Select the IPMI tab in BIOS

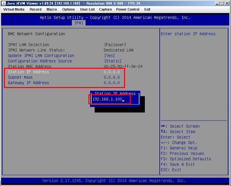pos(79,23)
